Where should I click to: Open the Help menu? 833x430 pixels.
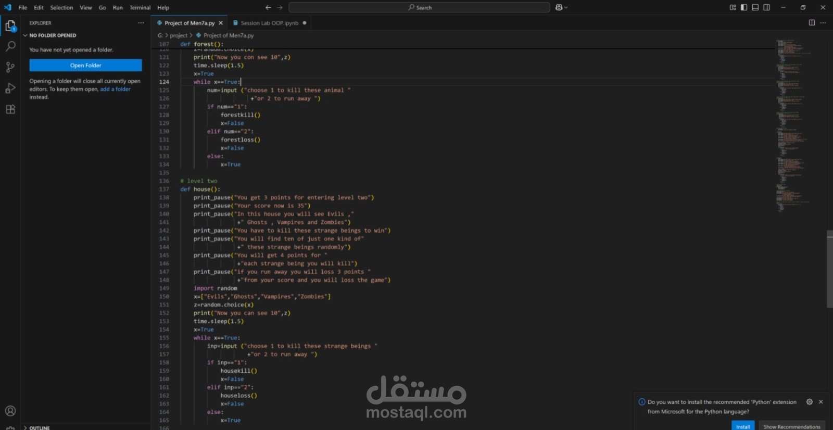click(x=163, y=7)
